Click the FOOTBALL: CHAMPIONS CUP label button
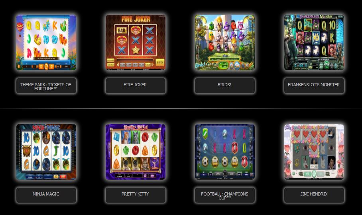362x215 pixels. click(x=225, y=195)
